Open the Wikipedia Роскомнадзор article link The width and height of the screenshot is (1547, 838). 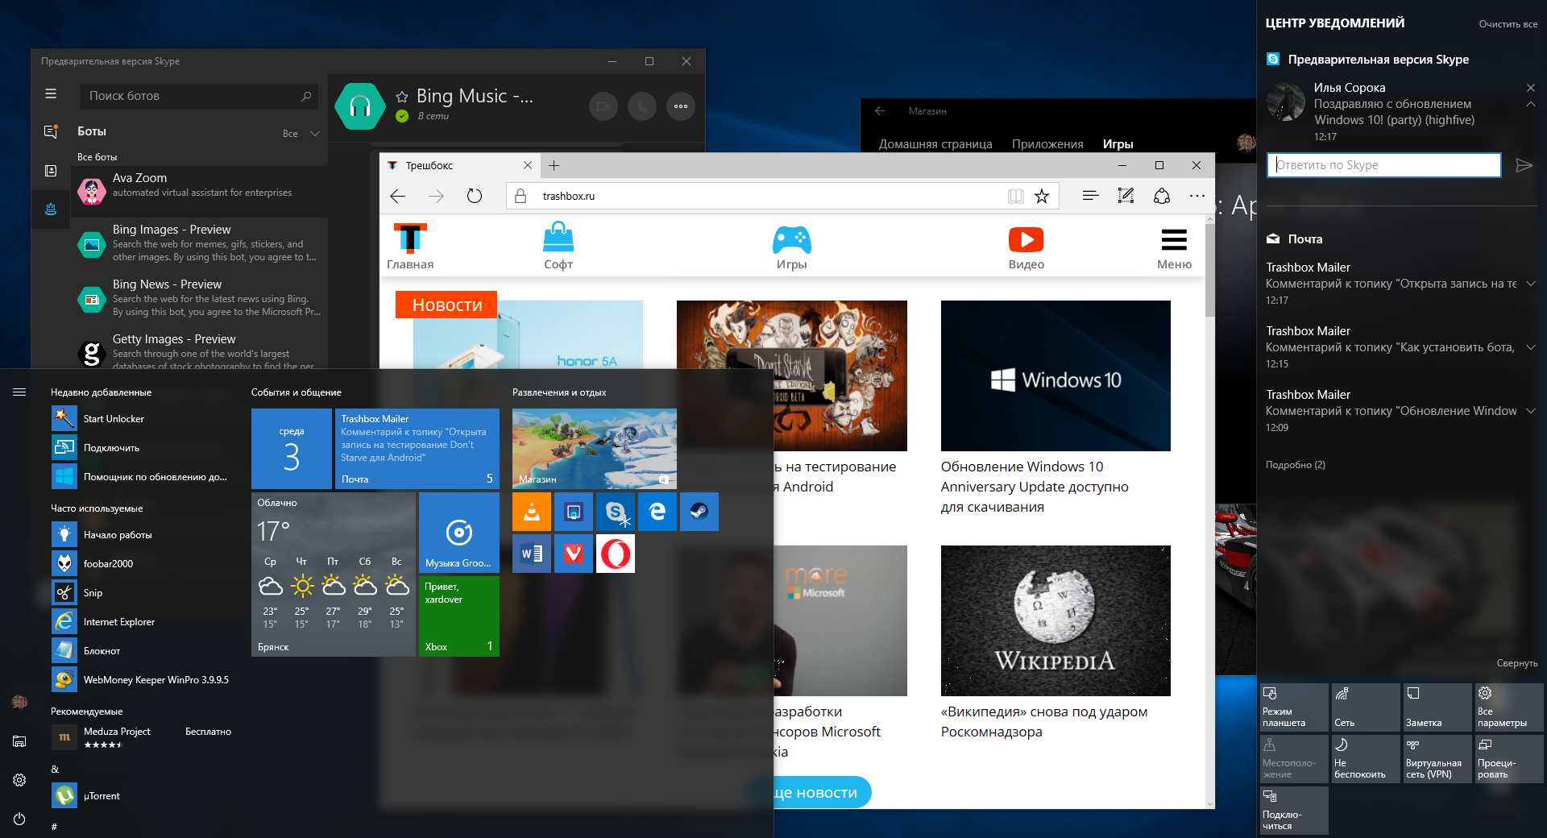[x=1044, y=722]
